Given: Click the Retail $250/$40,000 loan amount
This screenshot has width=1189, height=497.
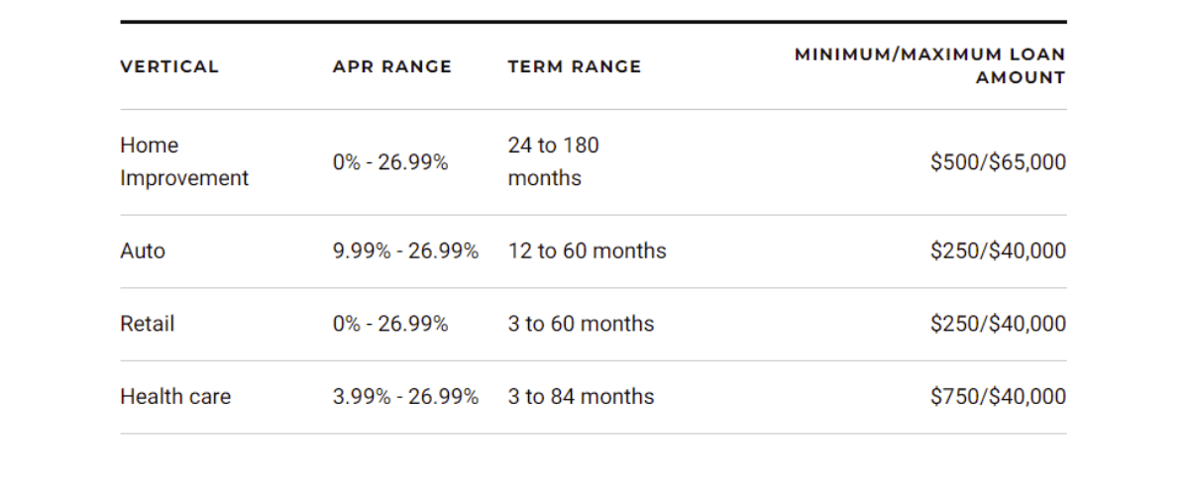Looking at the screenshot, I should pos(999,324).
